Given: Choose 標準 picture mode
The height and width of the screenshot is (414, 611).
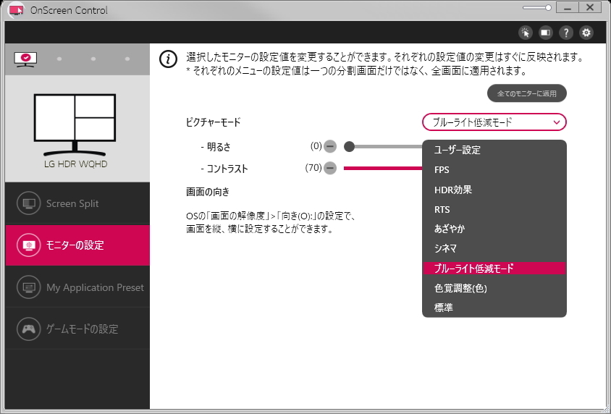Looking at the screenshot, I should [494, 308].
